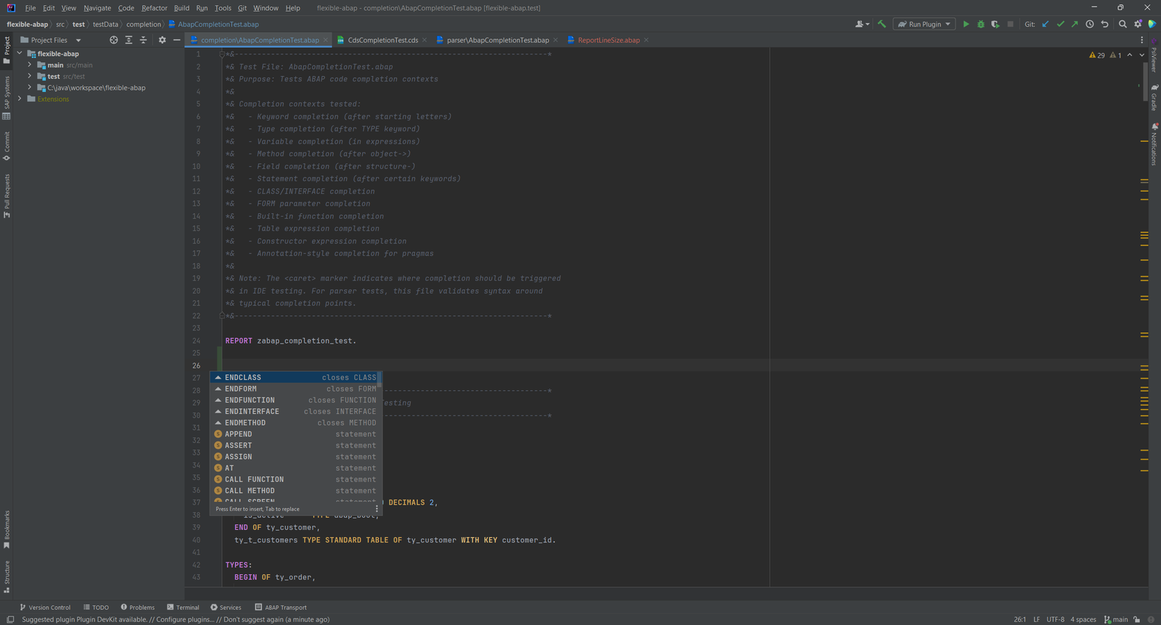The height and width of the screenshot is (625, 1161).
Task: Open the code-with-me user dropdown
Action: pos(862,24)
